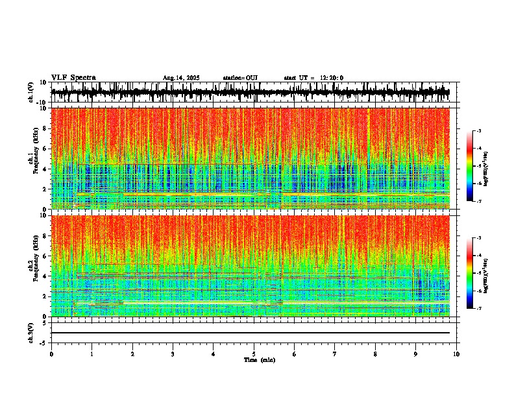Click the ch.1 color bar "log(PSD)" units label

(x=486, y=169)
